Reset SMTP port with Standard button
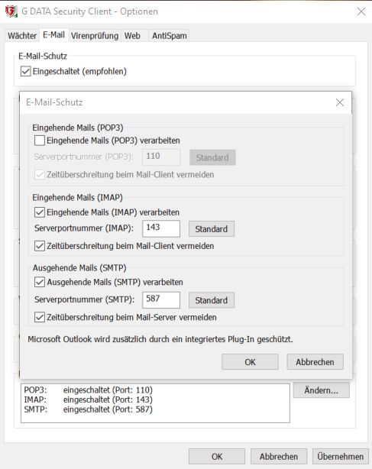Image resolution: width=372 pixels, height=469 pixels. (212, 300)
